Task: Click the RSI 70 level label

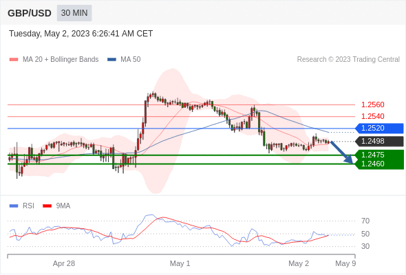Action: 365,221
